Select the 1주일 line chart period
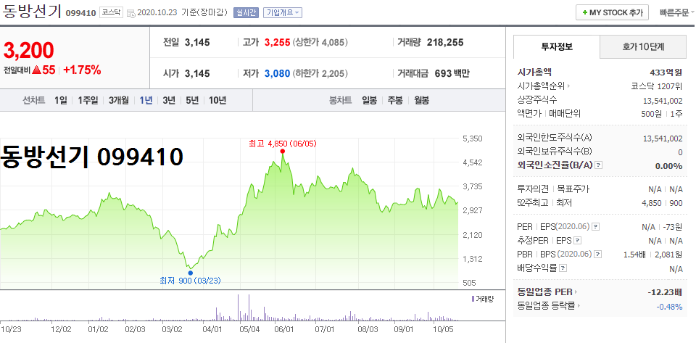 (x=88, y=100)
